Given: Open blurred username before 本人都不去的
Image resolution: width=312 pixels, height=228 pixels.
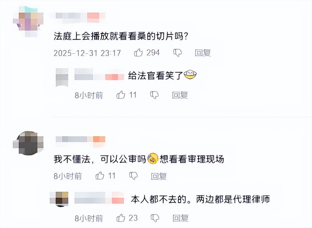Looking at the screenshot, I should click(99, 198).
